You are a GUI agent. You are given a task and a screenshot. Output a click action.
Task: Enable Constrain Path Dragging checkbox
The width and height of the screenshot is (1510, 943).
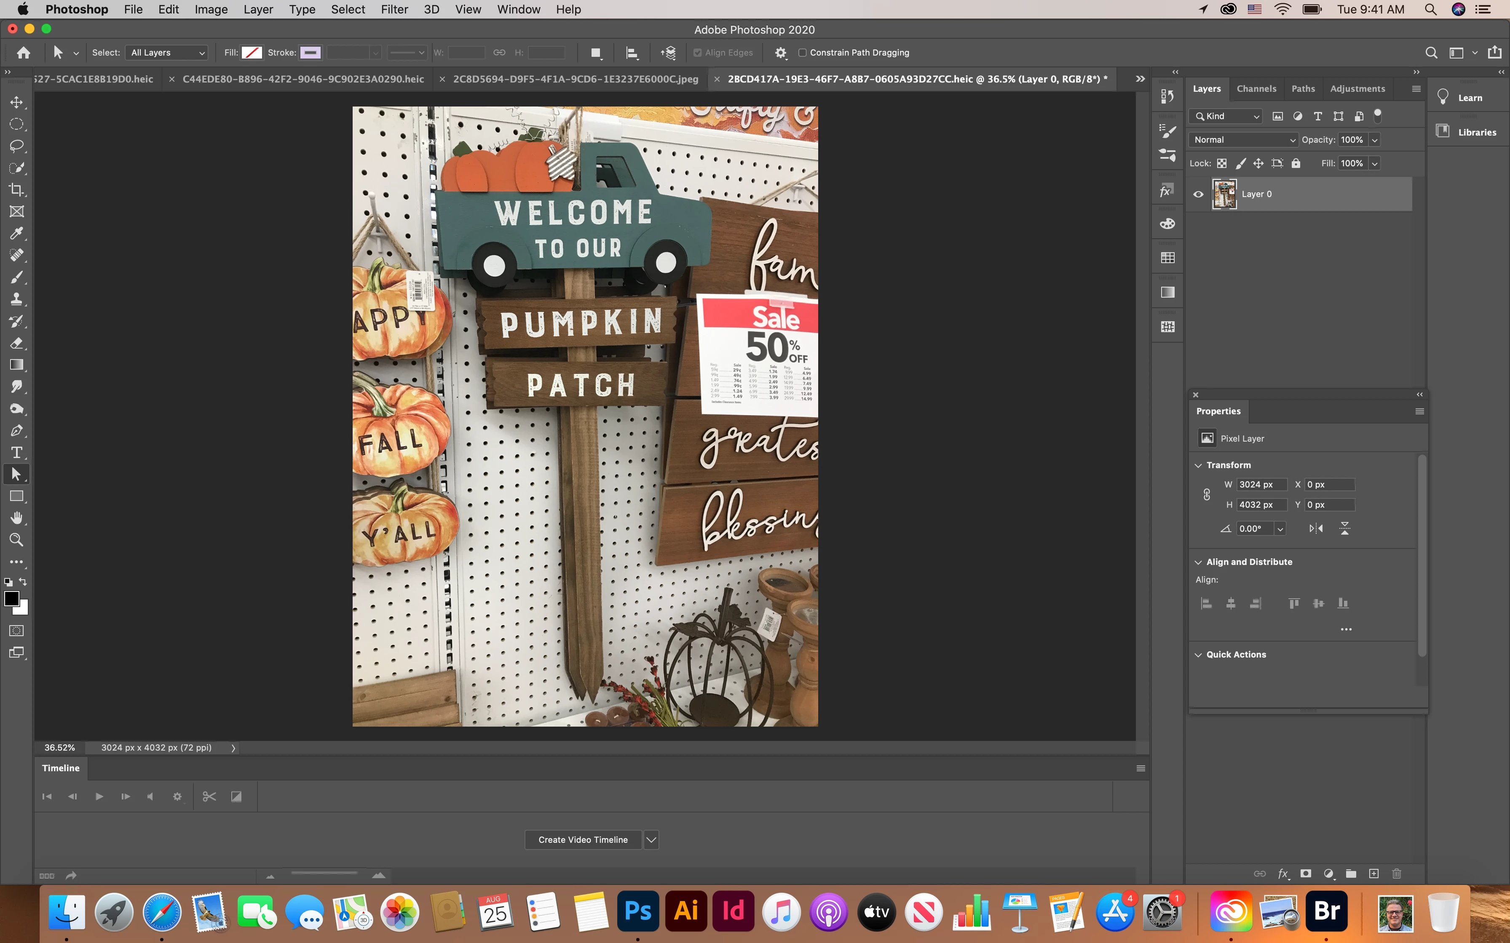click(x=803, y=52)
